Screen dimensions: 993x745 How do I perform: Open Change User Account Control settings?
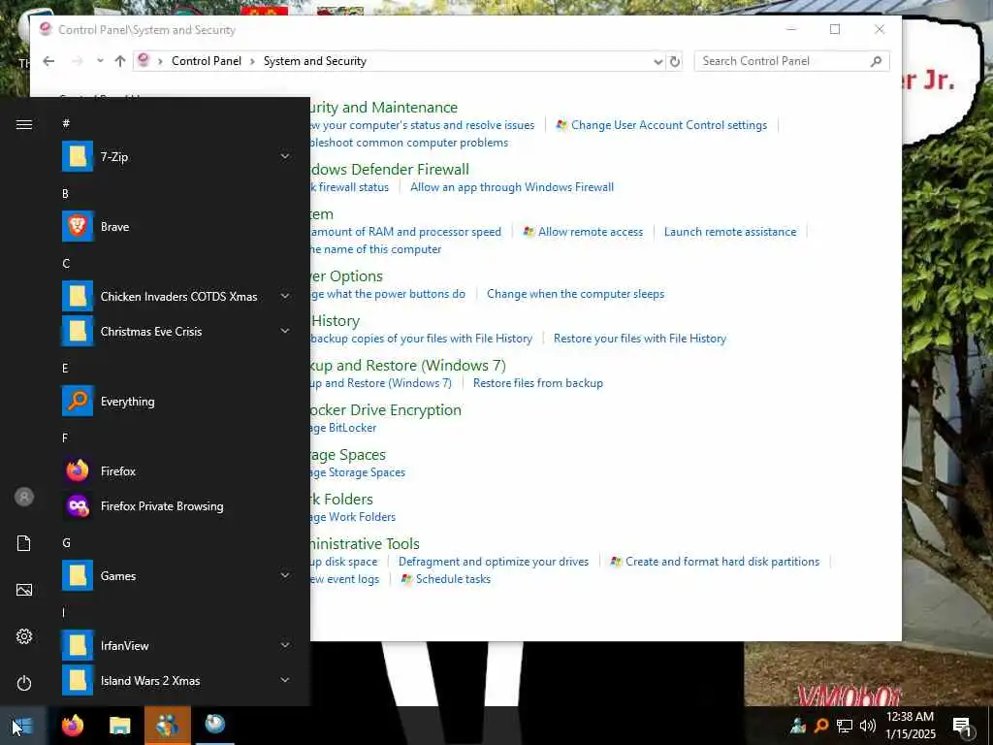pos(669,125)
